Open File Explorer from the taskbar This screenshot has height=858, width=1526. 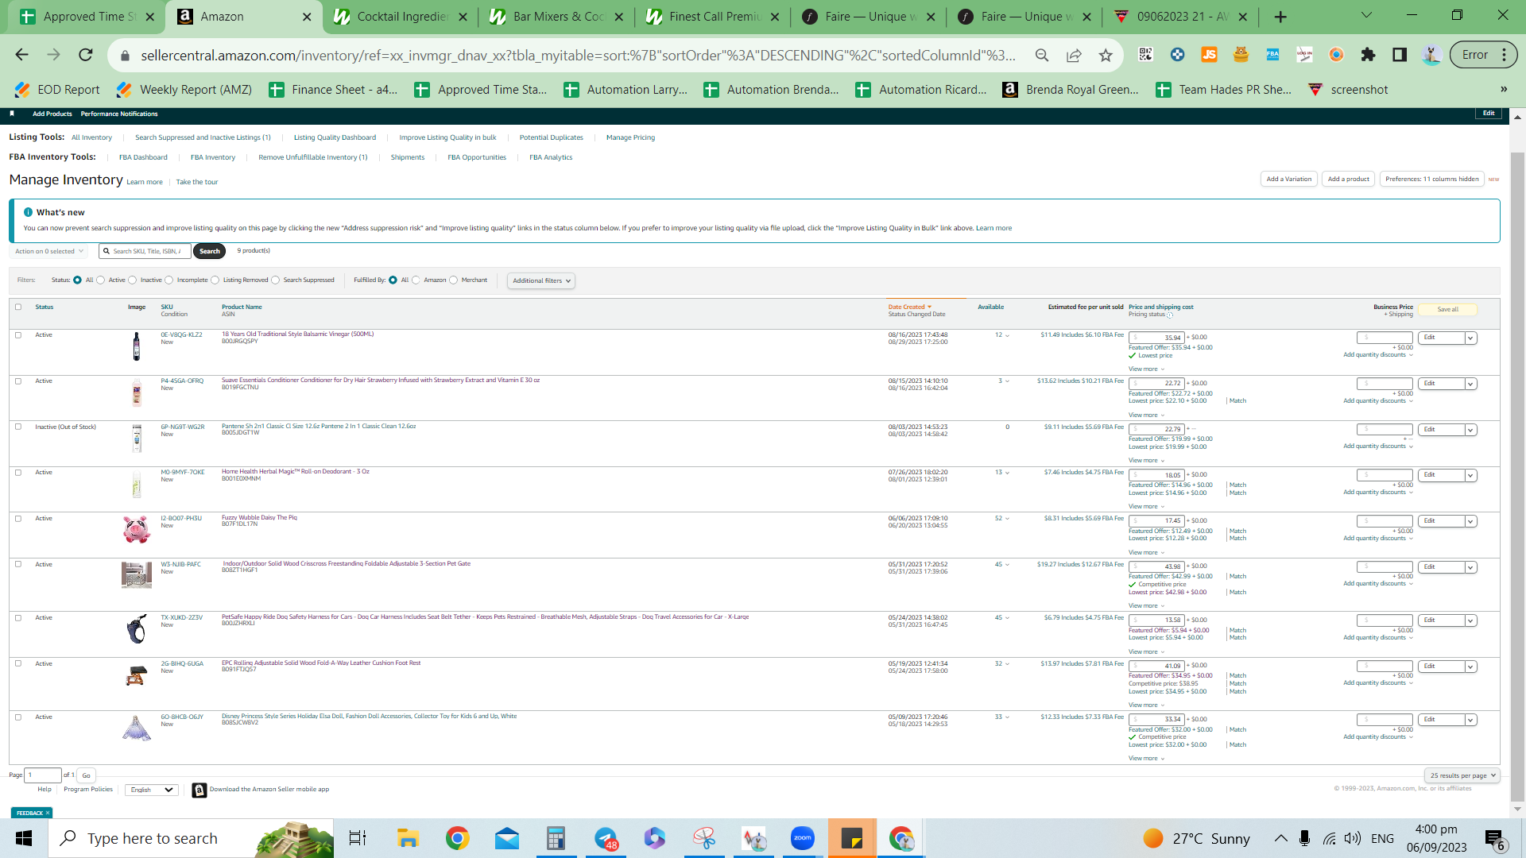coord(408,838)
